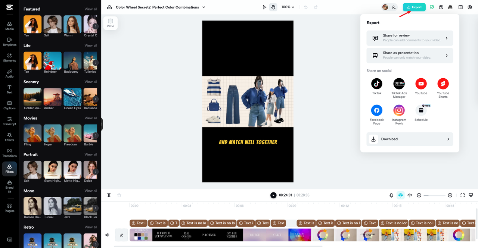Show more Portrait filters arrow
This screenshot has height=248, width=478.
[x=96, y=172]
